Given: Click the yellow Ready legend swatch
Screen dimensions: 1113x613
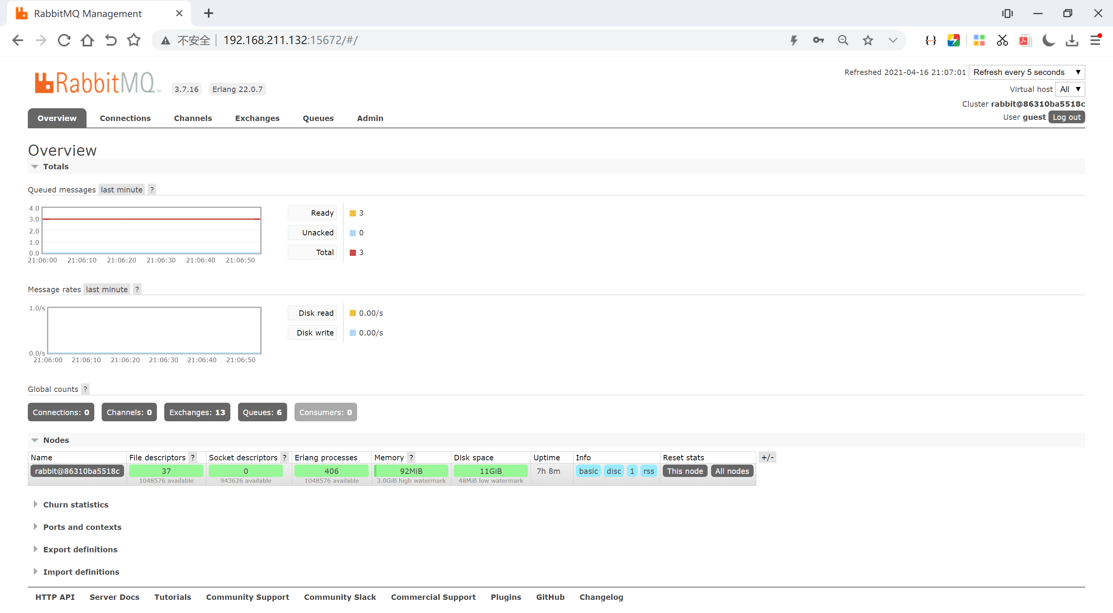Looking at the screenshot, I should coord(352,213).
